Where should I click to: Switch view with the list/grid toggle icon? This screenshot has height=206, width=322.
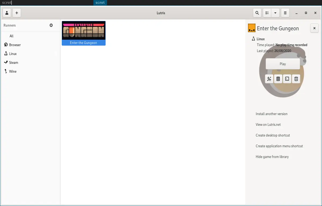[x=267, y=13]
